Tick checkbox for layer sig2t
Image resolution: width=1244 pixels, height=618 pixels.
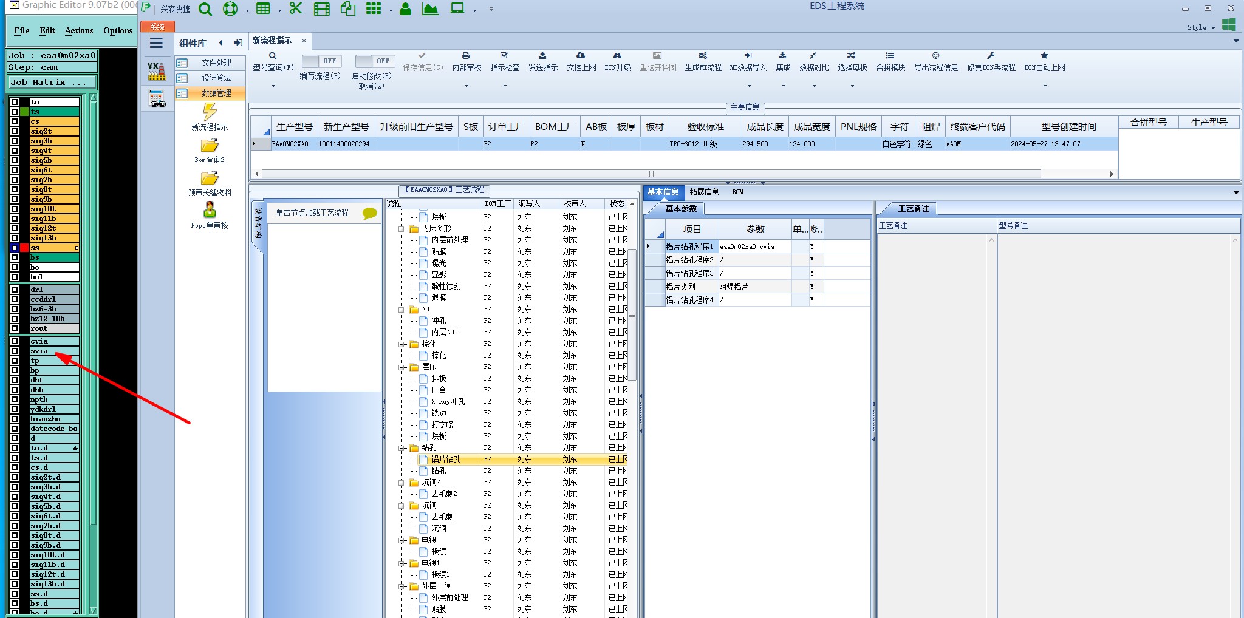tap(15, 131)
